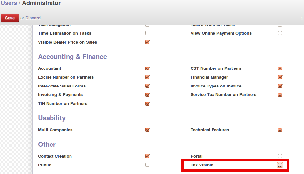This screenshot has width=304, height=174.
Task: Click the red Save button
Action: 10,18
